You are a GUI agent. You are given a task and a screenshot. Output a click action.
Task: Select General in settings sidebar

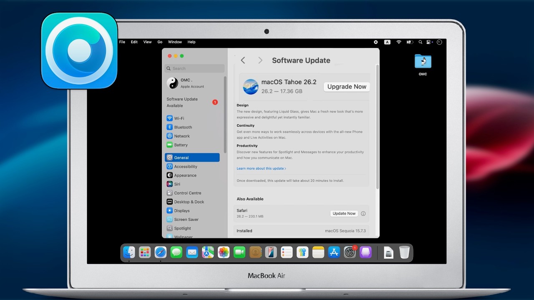192,157
